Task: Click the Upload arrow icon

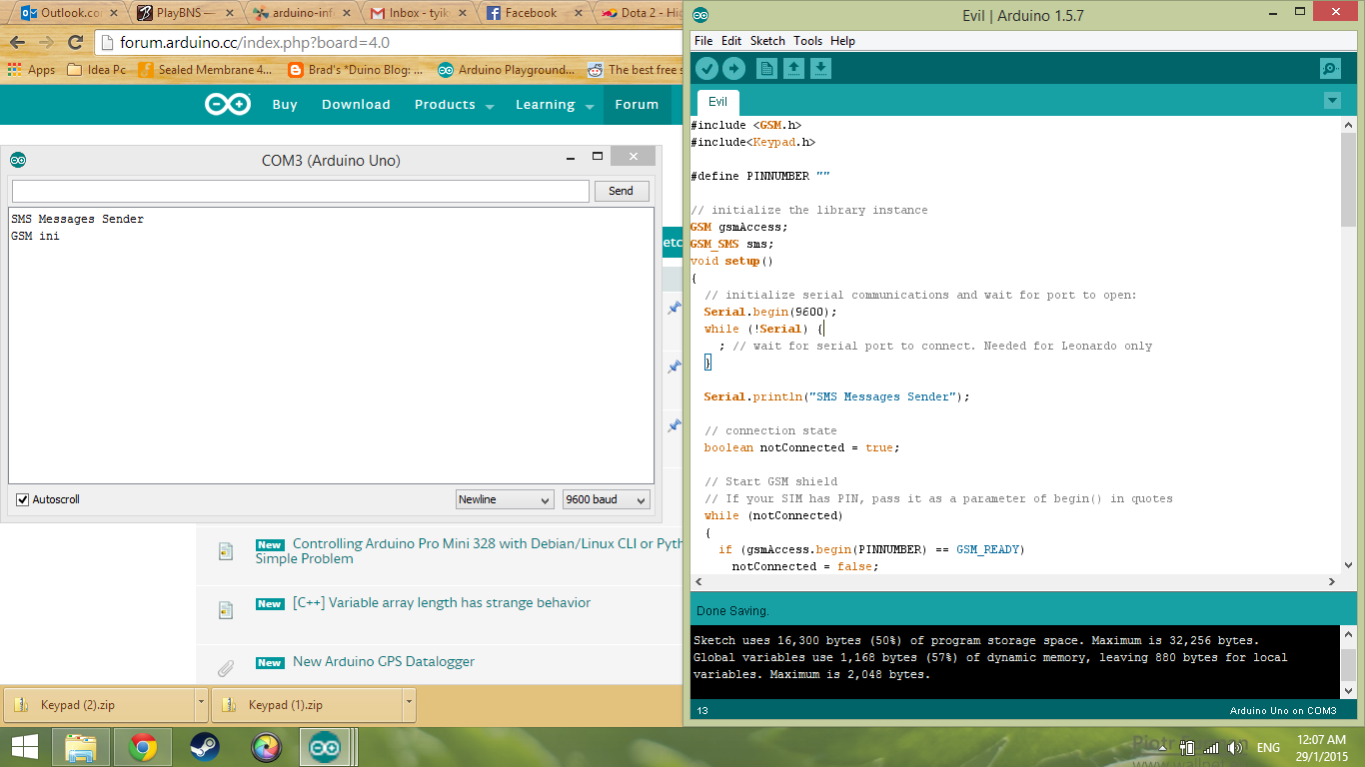Action: pos(733,68)
